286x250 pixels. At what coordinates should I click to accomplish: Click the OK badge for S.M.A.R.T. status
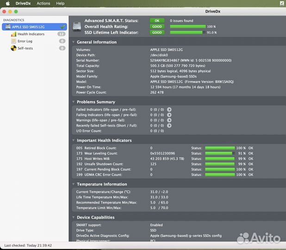coord(157,21)
